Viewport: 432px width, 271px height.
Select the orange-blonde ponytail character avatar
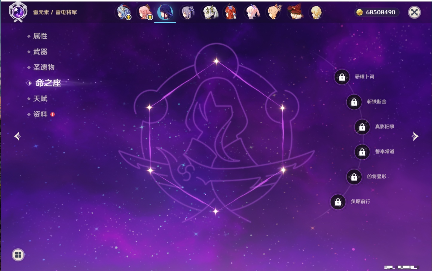coord(274,12)
